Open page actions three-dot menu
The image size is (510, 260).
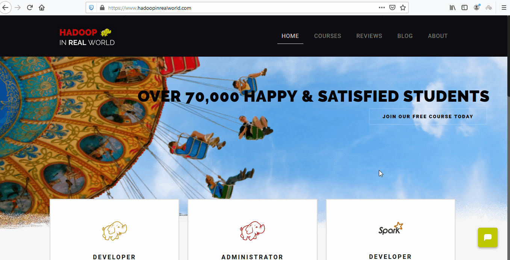click(x=382, y=8)
